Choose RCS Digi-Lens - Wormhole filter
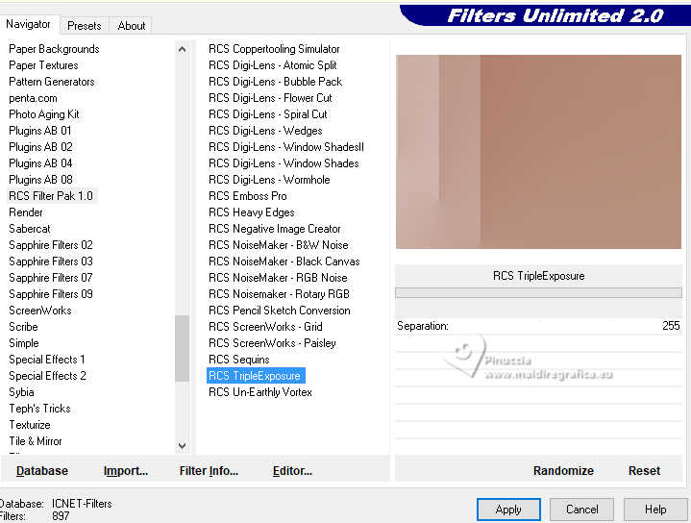Image resolution: width=691 pixels, height=523 pixels. [269, 180]
